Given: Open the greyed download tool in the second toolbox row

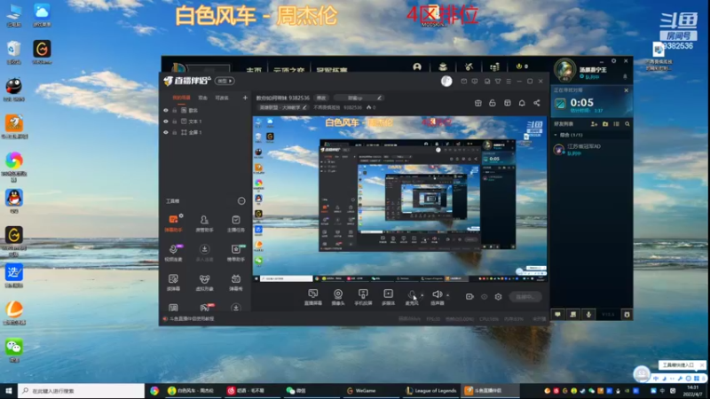Looking at the screenshot, I should (204, 253).
